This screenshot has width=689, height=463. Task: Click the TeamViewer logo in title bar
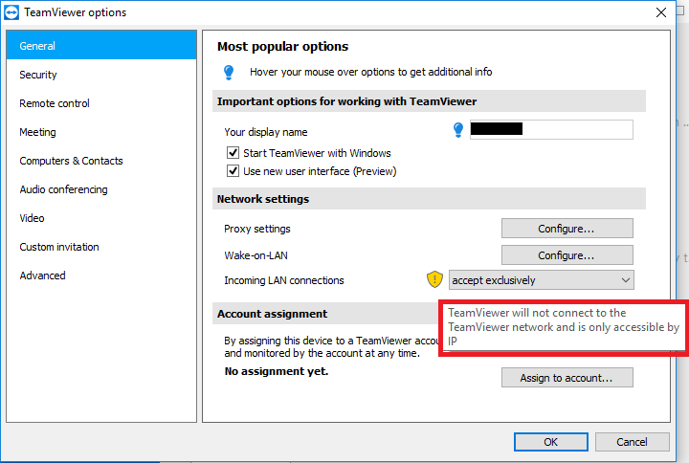pos(12,12)
